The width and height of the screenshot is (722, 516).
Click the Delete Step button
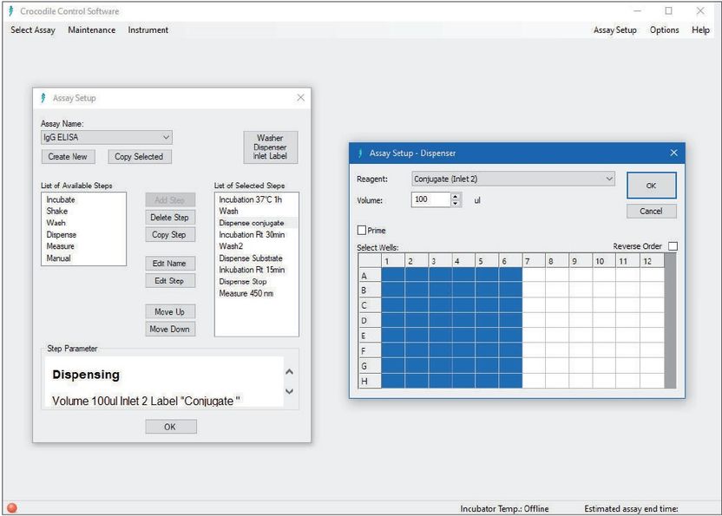[170, 218]
